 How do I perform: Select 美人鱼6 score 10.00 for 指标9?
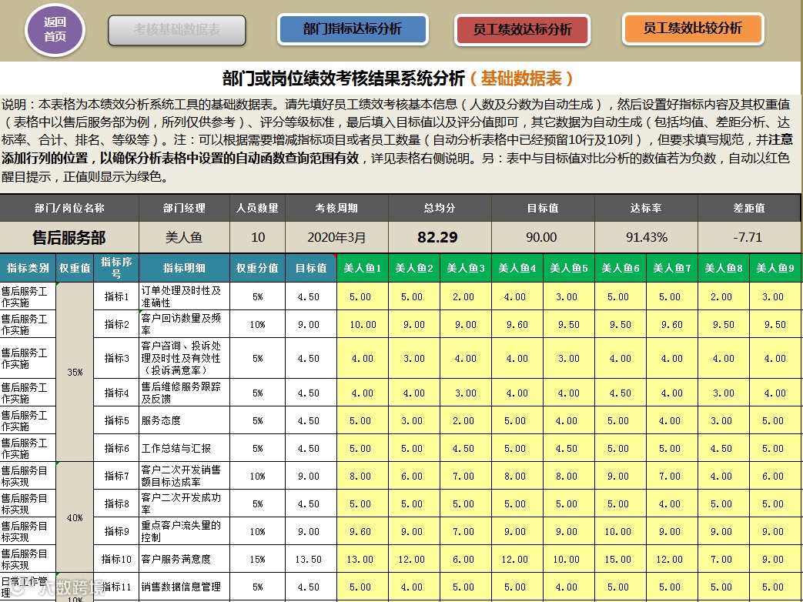tap(621, 531)
